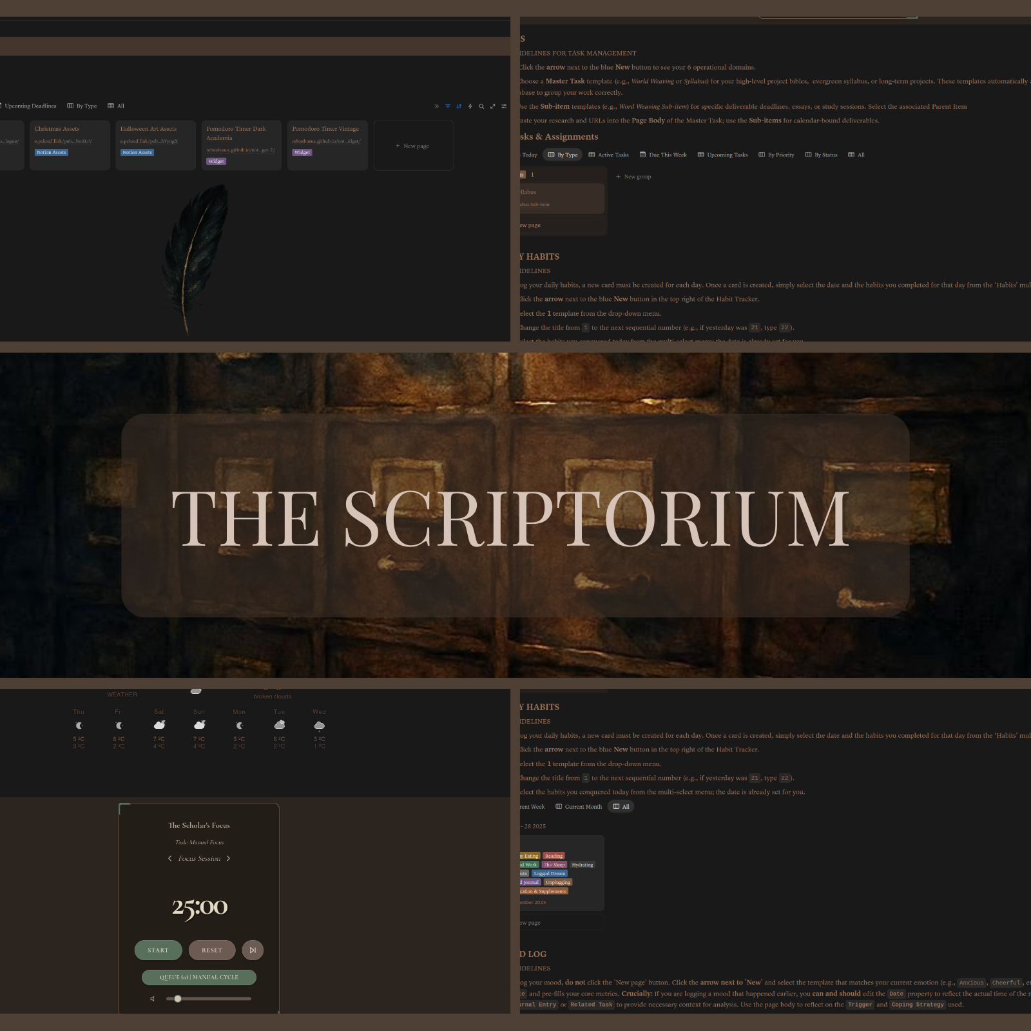1031x1031 pixels.
Task: Switch to Upcoming Tasks tab
Action: pos(722,155)
